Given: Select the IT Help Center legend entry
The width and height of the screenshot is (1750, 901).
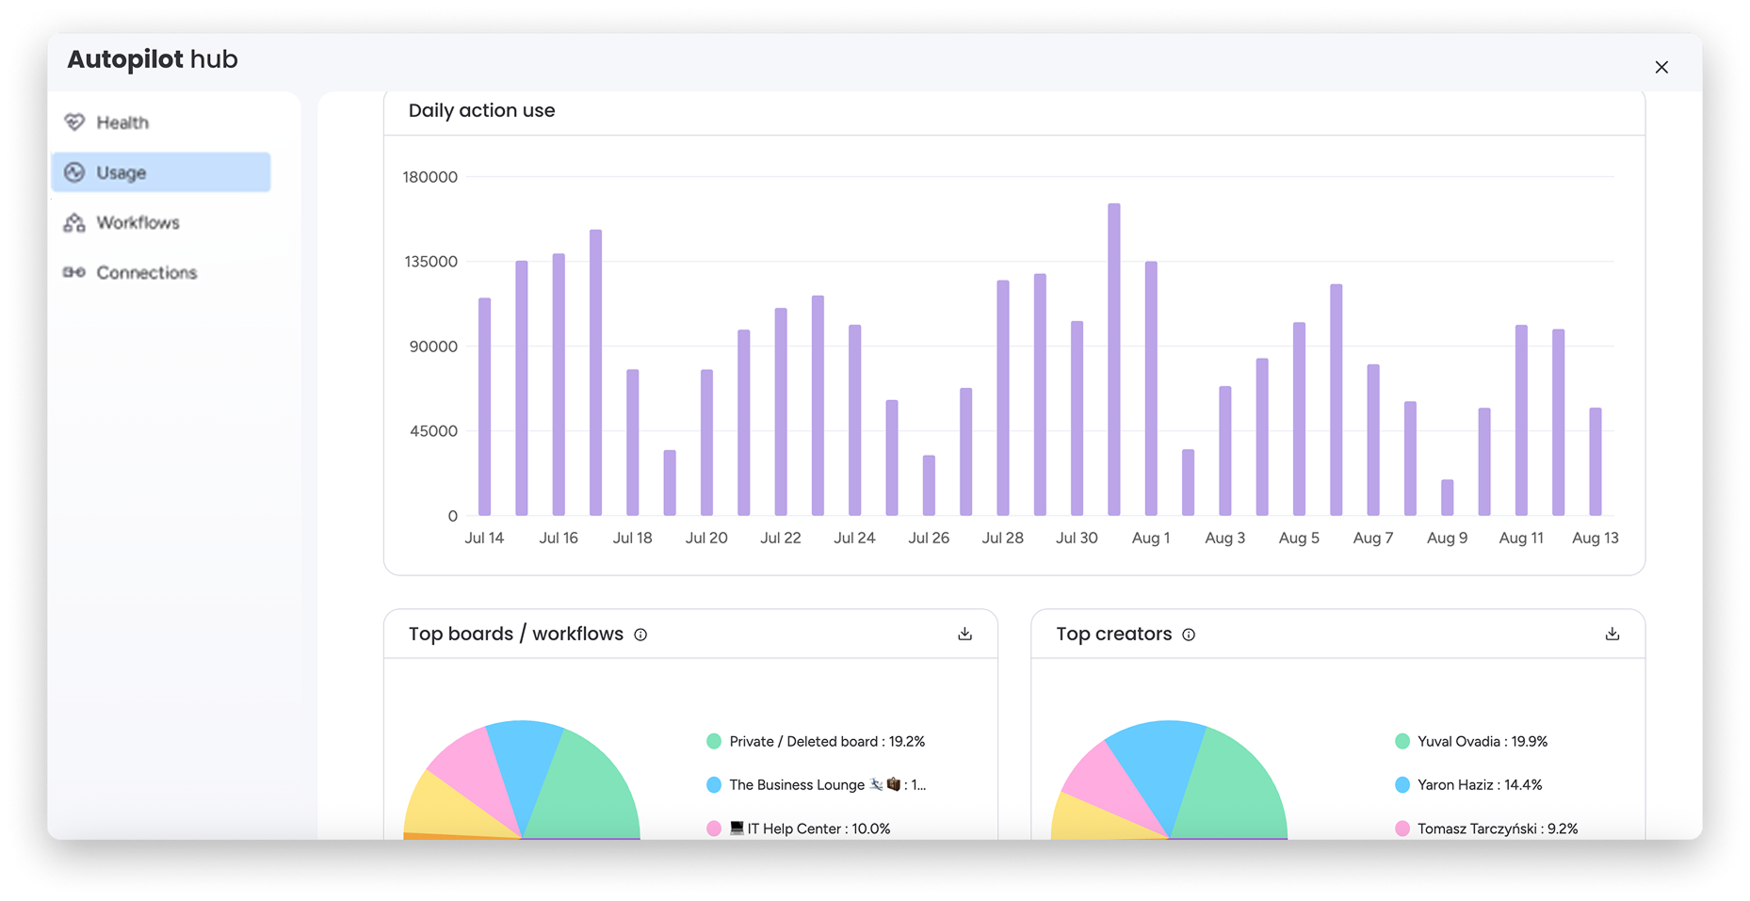Looking at the screenshot, I should pos(808,829).
